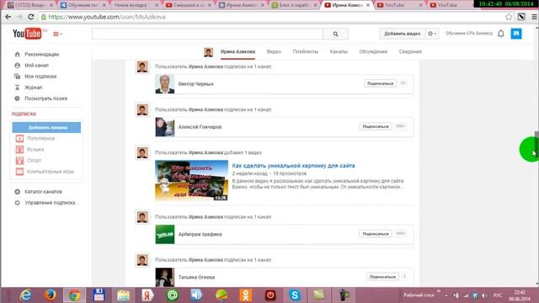Image resolution: width=539 pixels, height=303 pixels.
Task: Click the YouTube search input field
Action: pos(207,34)
